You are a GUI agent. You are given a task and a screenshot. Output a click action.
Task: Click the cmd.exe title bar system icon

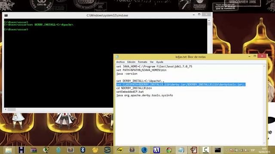pos(6,15)
